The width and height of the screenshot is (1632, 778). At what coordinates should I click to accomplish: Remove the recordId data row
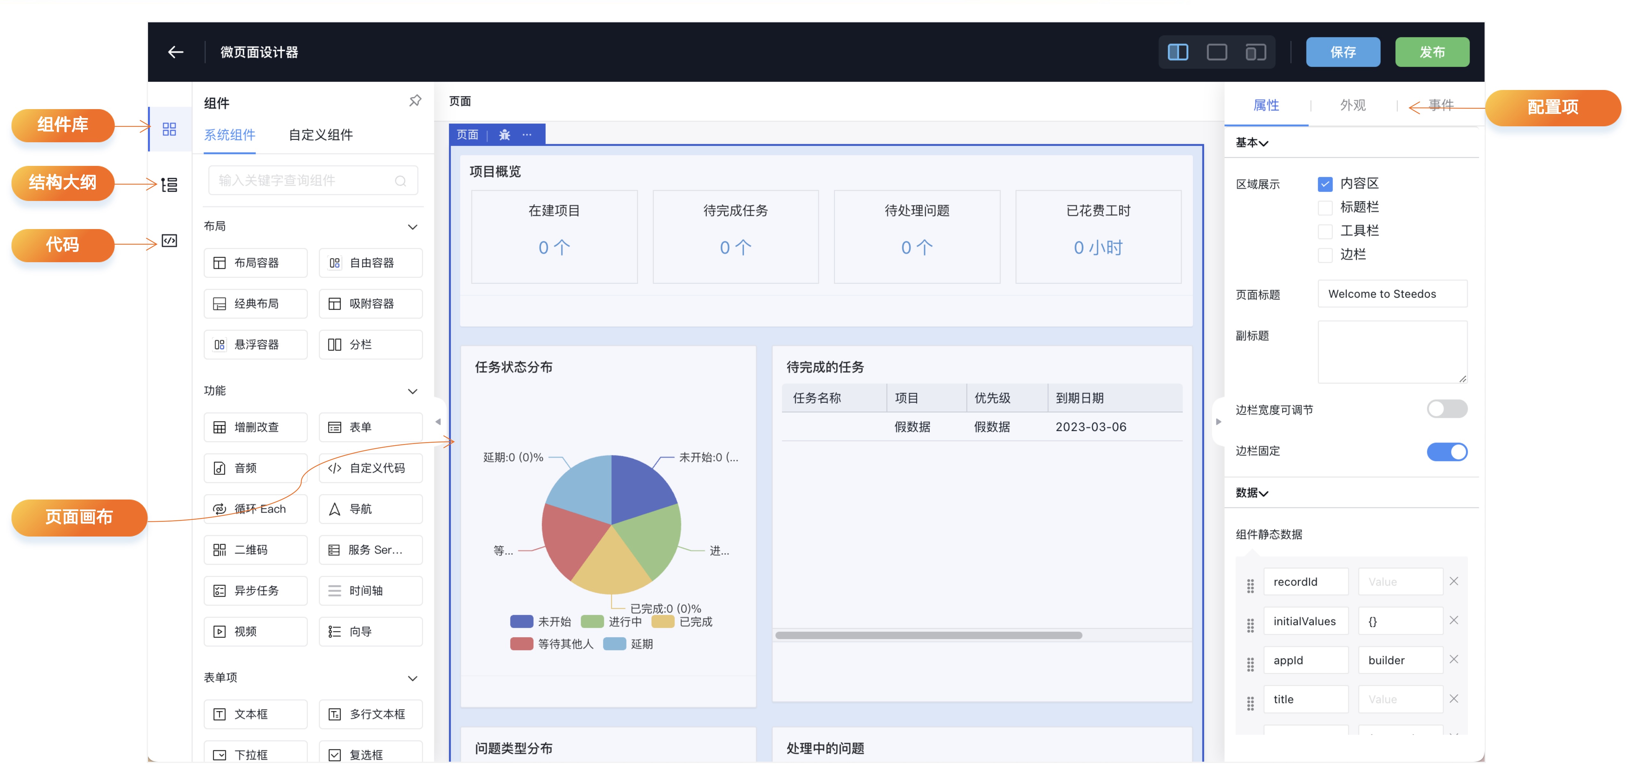(x=1454, y=581)
